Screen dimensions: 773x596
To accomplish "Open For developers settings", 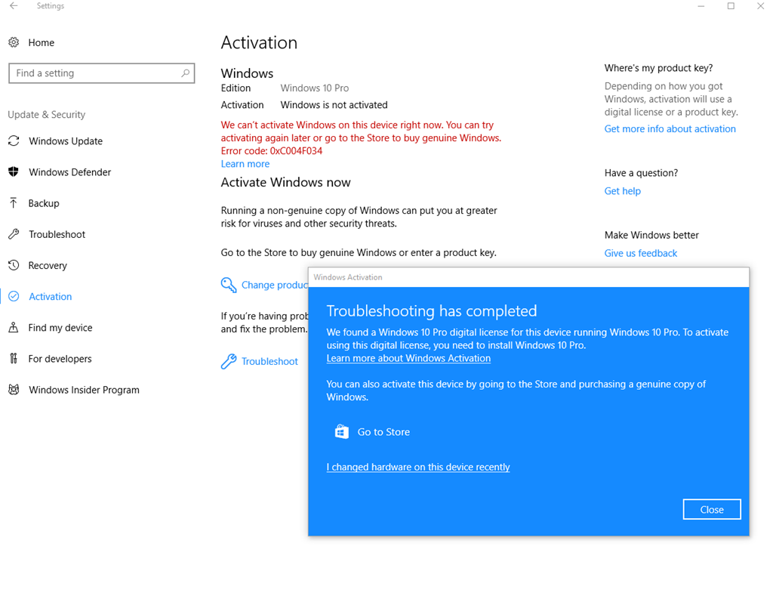I will [60, 359].
